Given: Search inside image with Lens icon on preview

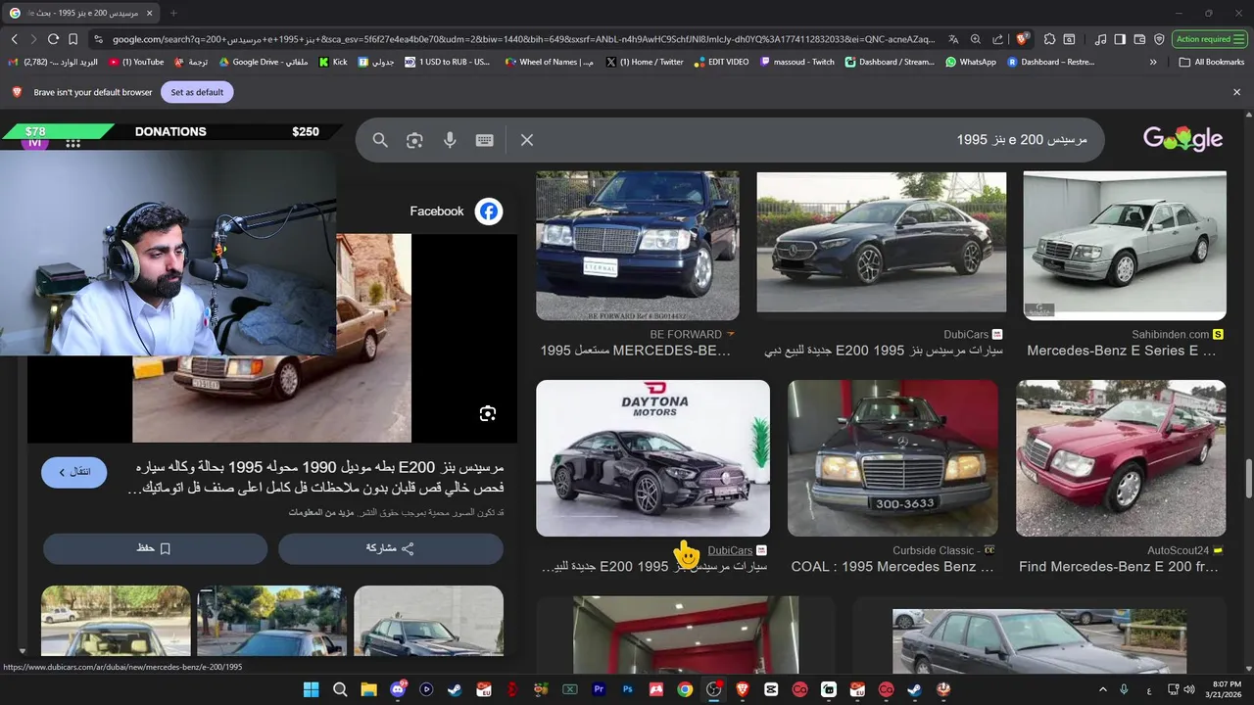Looking at the screenshot, I should pyautogui.click(x=488, y=414).
